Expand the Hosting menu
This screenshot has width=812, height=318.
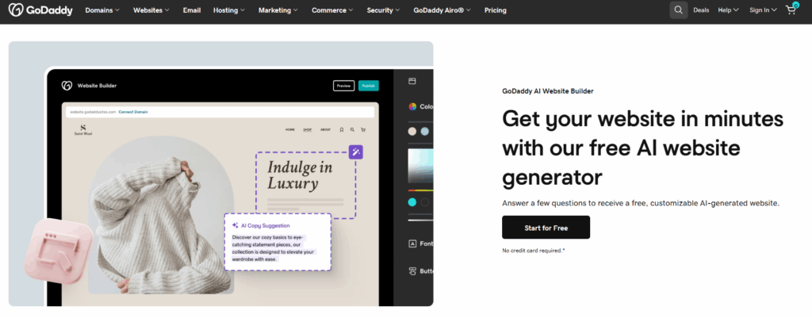pyautogui.click(x=229, y=10)
